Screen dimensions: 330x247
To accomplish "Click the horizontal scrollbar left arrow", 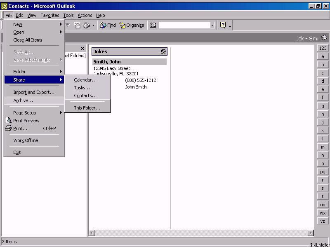I will point(92,233).
